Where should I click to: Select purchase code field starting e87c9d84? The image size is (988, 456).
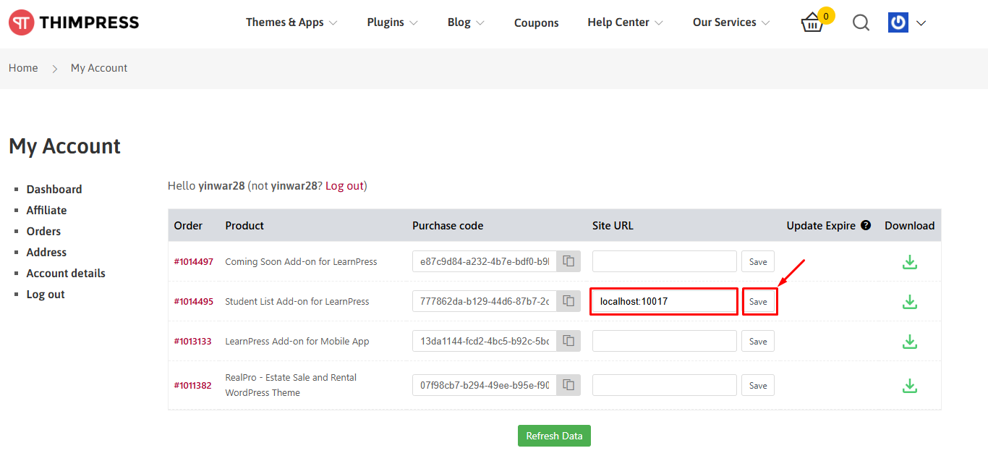(x=485, y=261)
